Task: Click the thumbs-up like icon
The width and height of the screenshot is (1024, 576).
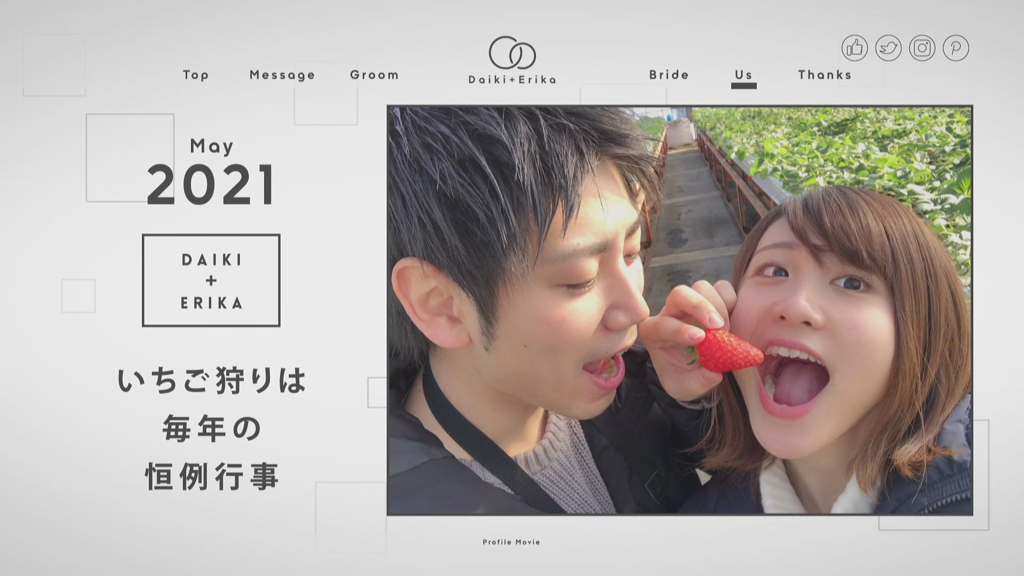Action: point(854,48)
